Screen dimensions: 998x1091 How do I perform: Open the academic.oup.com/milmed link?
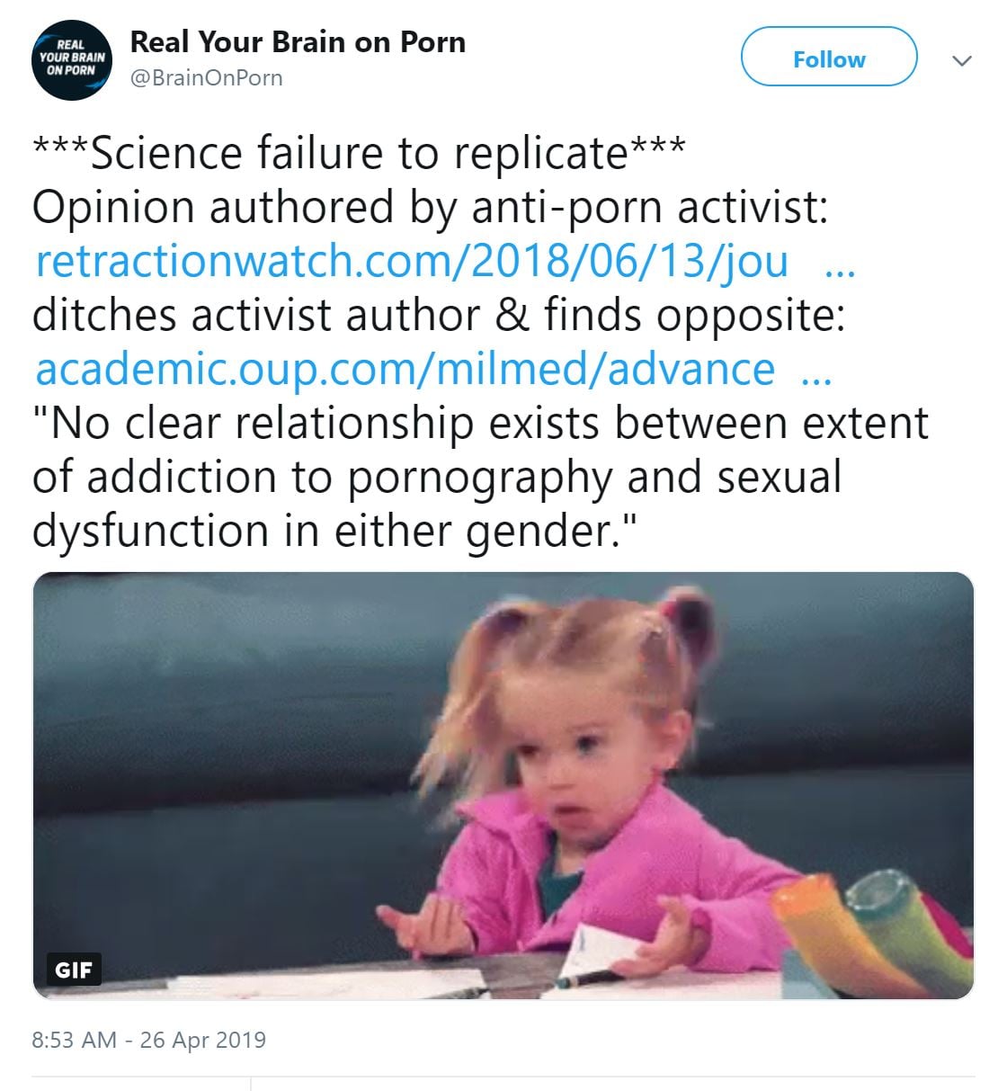click(x=405, y=369)
